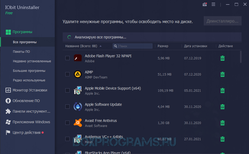Mark the Avast Free Antivirus checkbox

pyautogui.click(x=67, y=123)
